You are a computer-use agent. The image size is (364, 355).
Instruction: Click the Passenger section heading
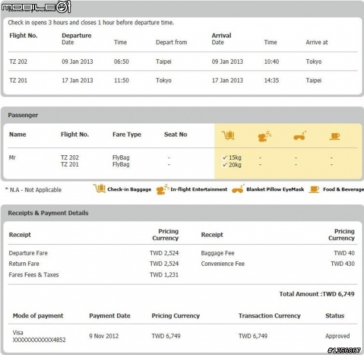click(23, 115)
